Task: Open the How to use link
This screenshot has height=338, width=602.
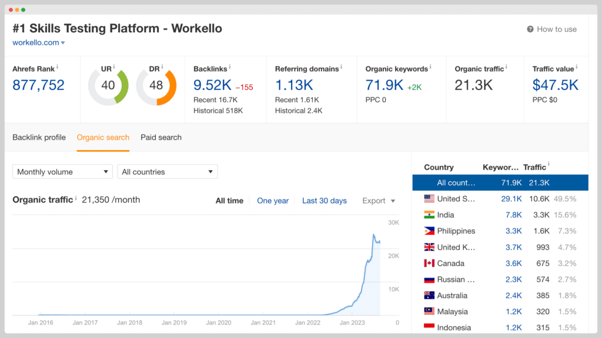Action: pyautogui.click(x=557, y=29)
